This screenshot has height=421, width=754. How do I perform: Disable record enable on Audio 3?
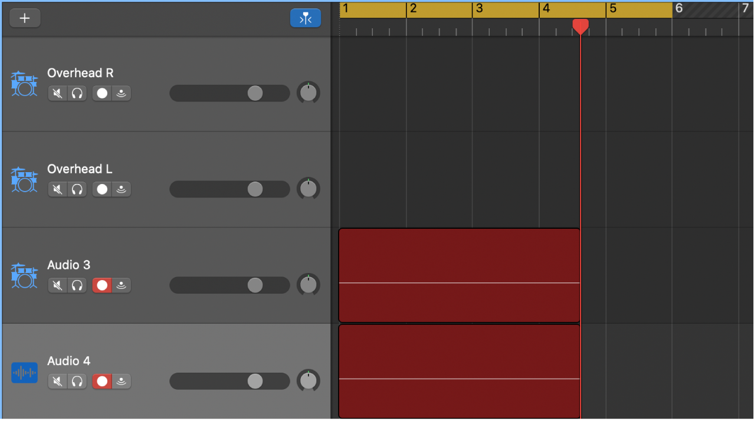[x=101, y=285]
